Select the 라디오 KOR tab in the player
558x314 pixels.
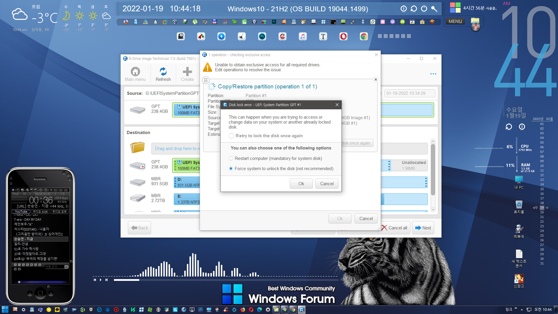40,212
